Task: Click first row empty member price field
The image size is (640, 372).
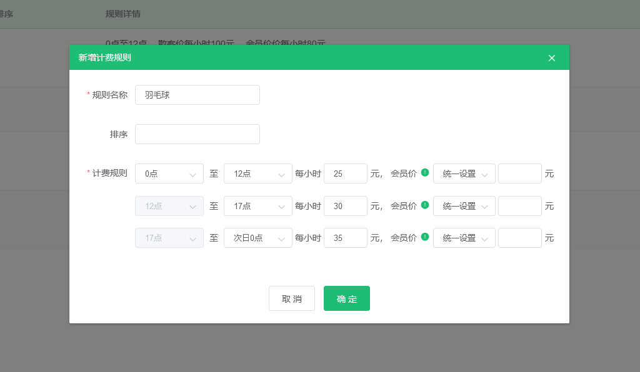Action: point(520,174)
